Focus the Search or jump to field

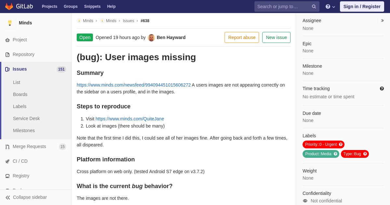pyautogui.click(x=287, y=7)
